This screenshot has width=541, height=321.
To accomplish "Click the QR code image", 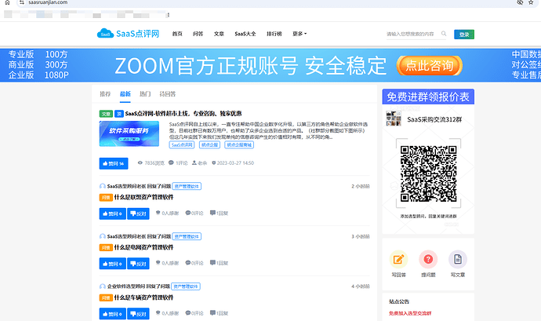I will click(x=428, y=173).
